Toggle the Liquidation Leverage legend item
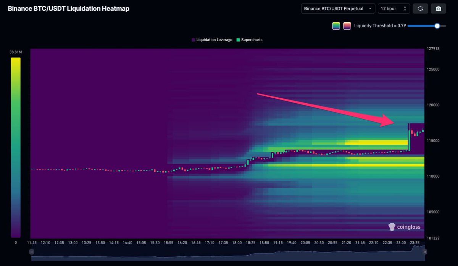The width and height of the screenshot is (458, 266). pos(212,40)
